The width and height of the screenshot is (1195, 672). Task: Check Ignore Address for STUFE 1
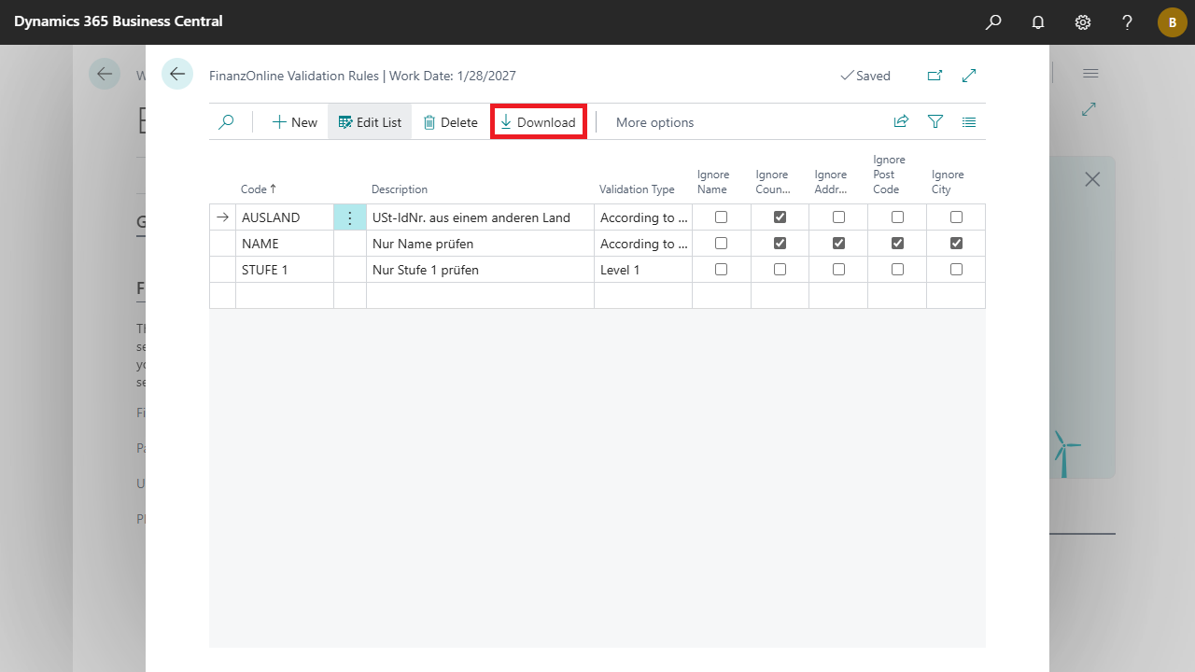pos(838,270)
